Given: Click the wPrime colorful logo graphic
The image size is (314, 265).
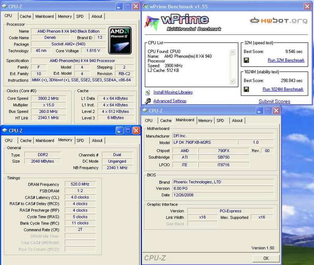Looking at the screenshot, I should (152, 23).
